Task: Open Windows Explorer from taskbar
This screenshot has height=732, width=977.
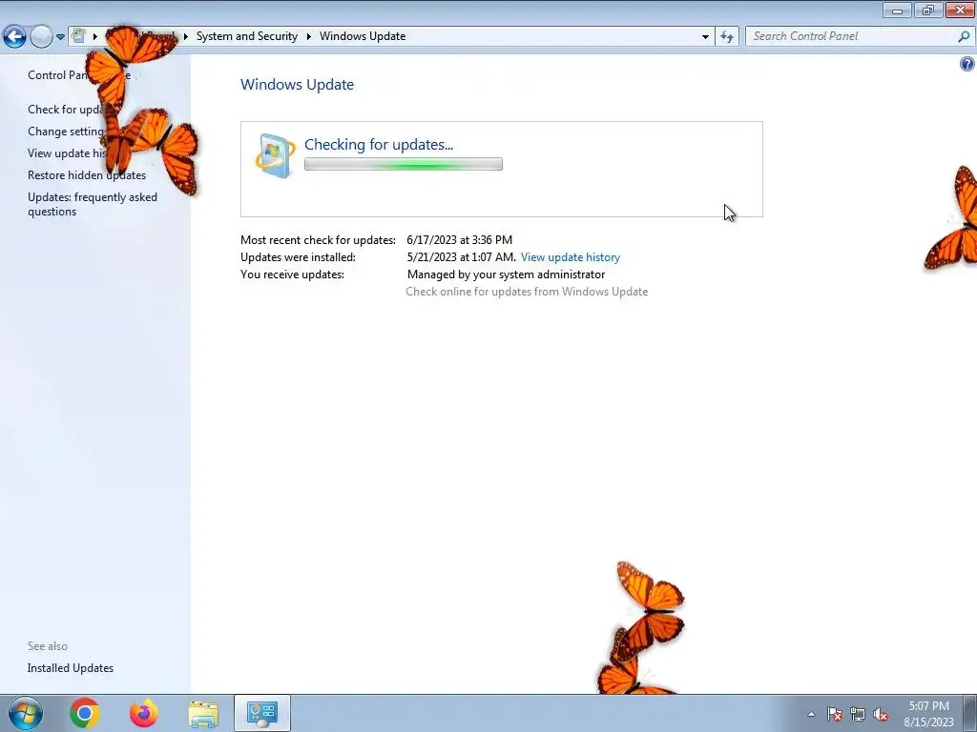Action: tap(203, 713)
